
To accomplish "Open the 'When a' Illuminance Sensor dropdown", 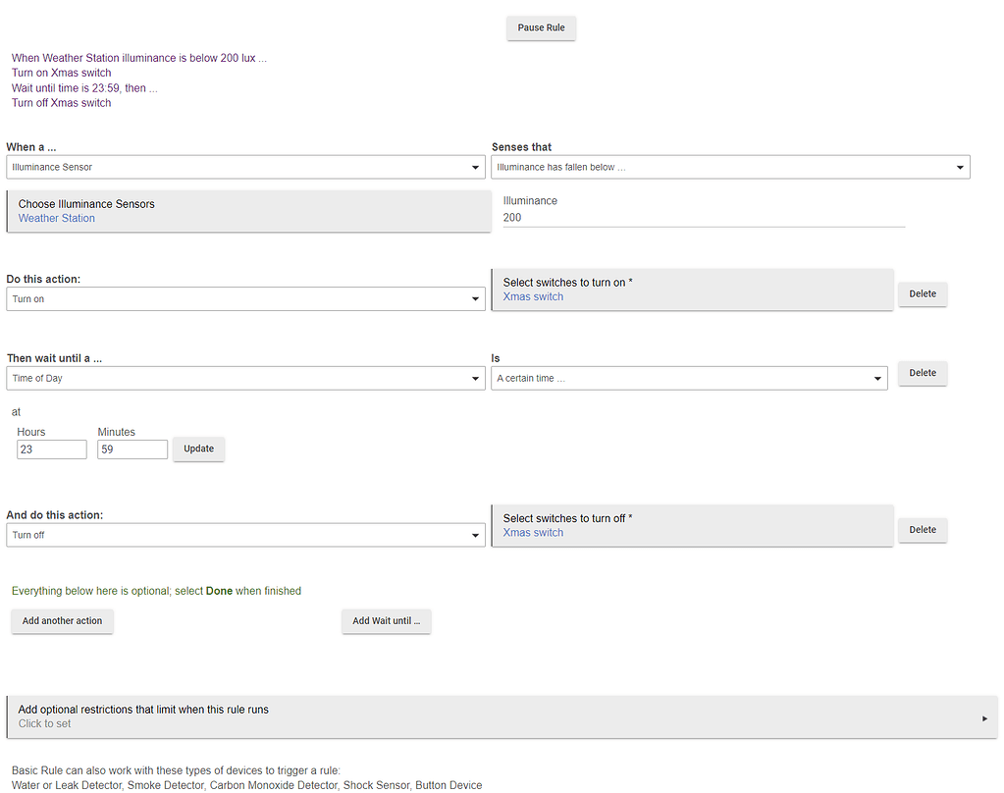I will pyautogui.click(x=245, y=168).
